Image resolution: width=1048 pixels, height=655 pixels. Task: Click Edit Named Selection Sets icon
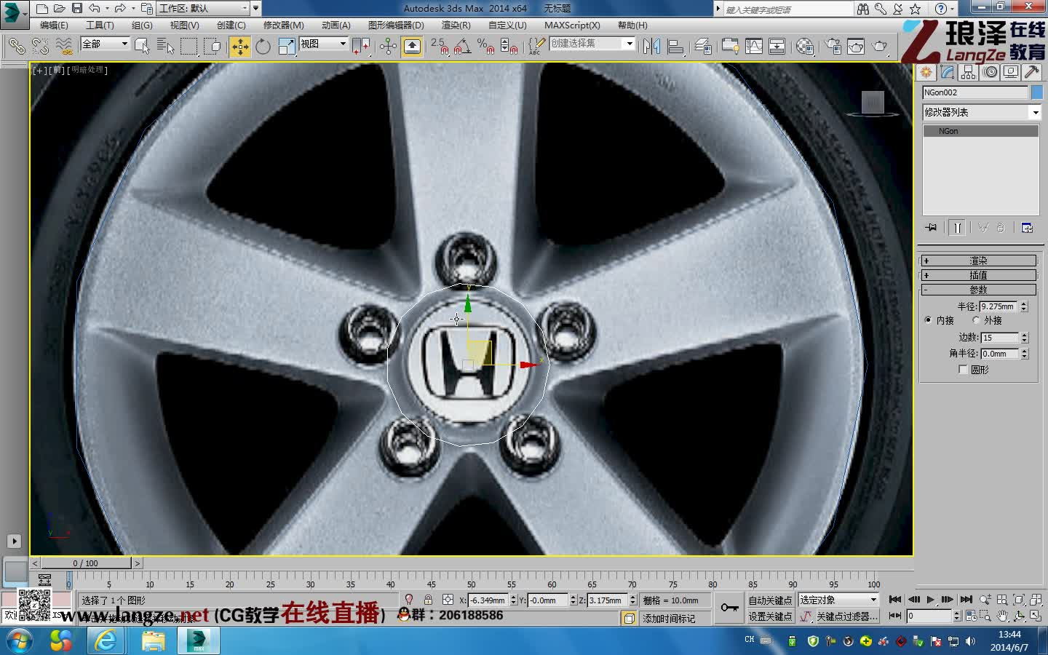(x=536, y=46)
